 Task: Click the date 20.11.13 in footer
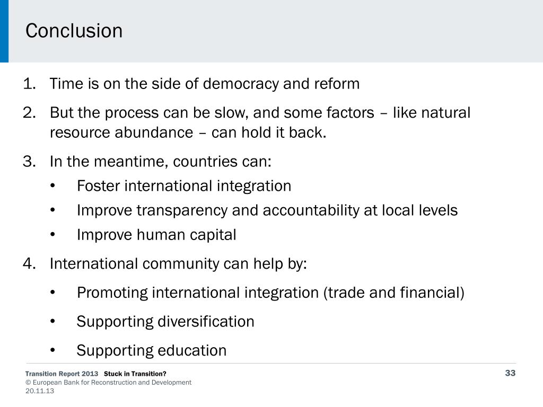(40, 391)
